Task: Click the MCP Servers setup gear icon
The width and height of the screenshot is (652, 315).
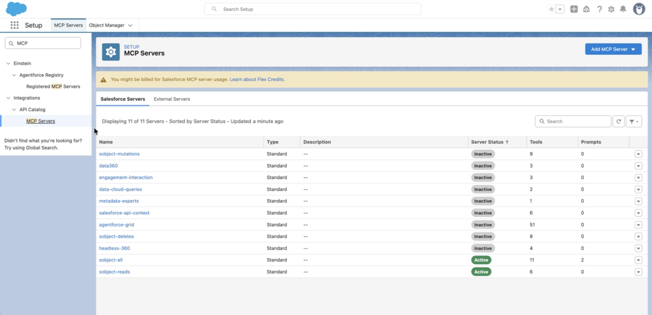Action: click(x=111, y=52)
